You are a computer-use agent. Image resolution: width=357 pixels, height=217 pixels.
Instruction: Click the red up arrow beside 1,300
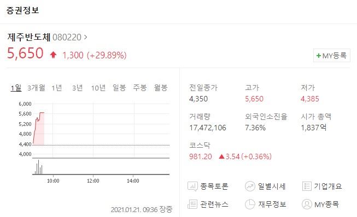pyautogui.click(x=53, y=55)
